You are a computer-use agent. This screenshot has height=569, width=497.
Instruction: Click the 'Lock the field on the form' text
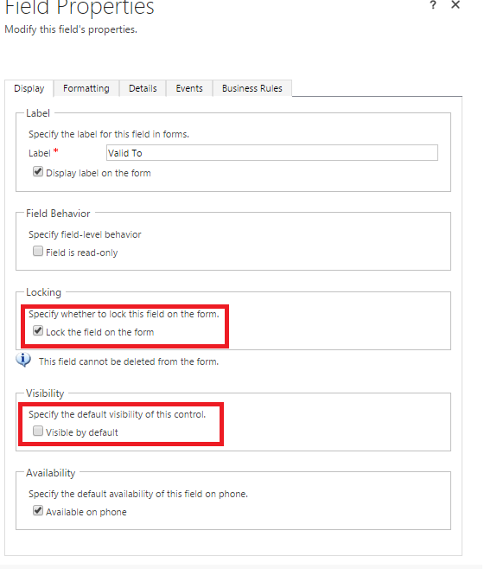99,332
